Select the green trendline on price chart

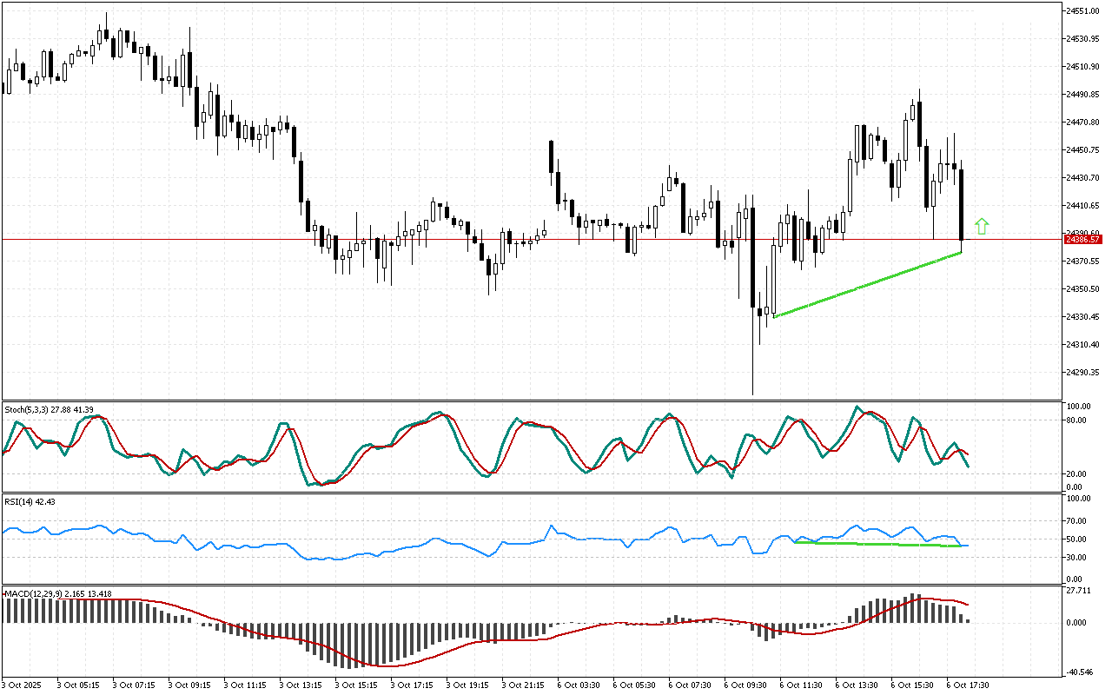[869, 284]
